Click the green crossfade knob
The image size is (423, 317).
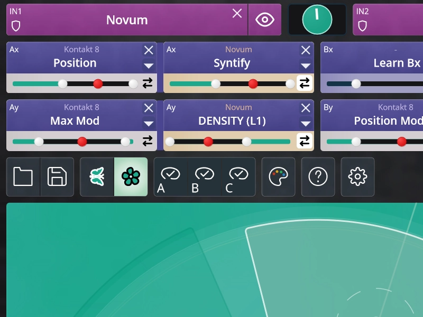tap(317, 20)
